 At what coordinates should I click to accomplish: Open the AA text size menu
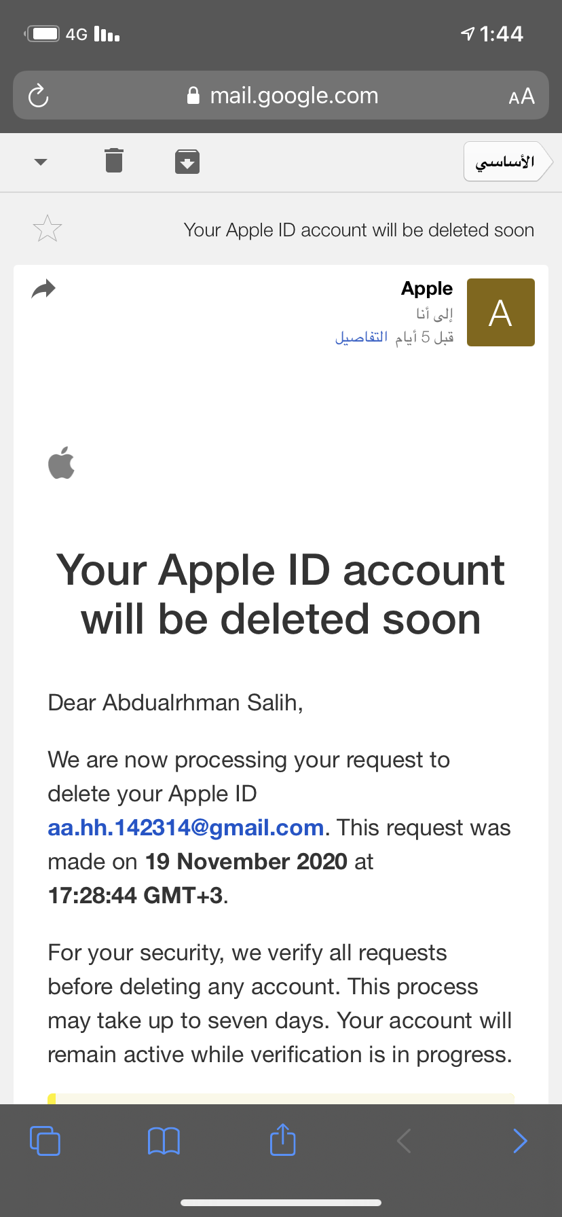[521, 96]
